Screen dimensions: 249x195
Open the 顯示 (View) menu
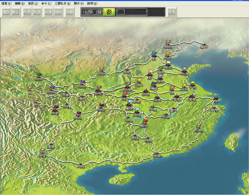point(78,3)
